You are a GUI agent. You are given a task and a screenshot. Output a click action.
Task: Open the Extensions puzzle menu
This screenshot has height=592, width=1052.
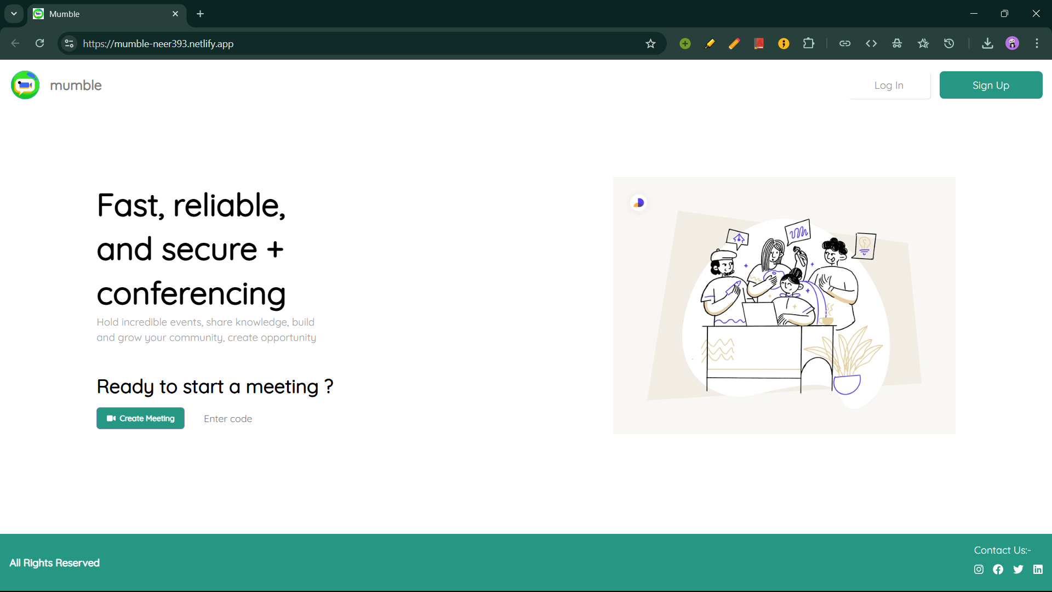click(809, 43)
